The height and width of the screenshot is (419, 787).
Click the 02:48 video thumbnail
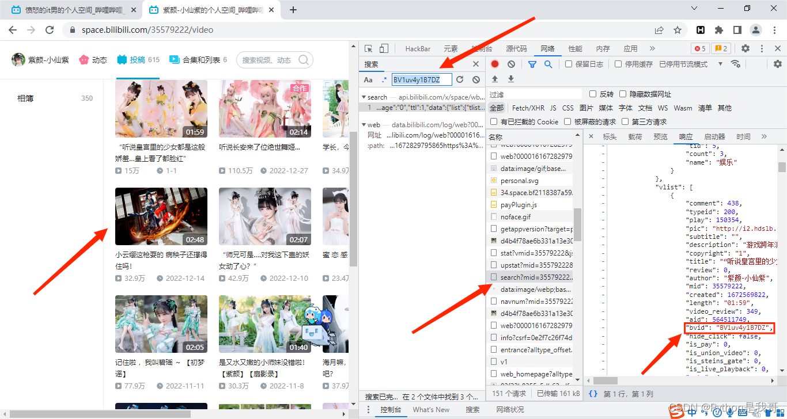161,216
